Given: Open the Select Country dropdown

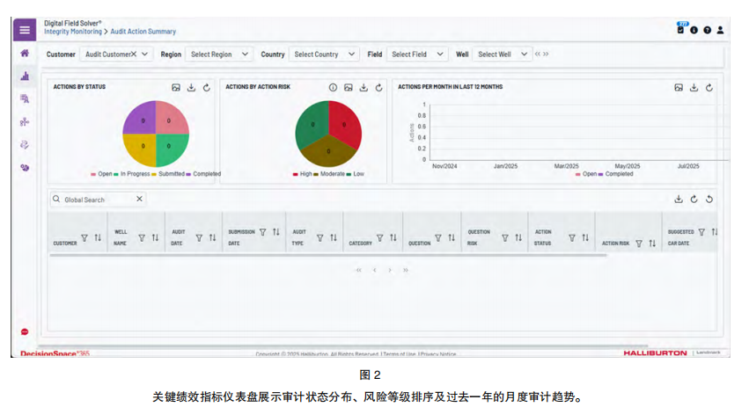Looking at the screenshot, I should coord(324,55).
